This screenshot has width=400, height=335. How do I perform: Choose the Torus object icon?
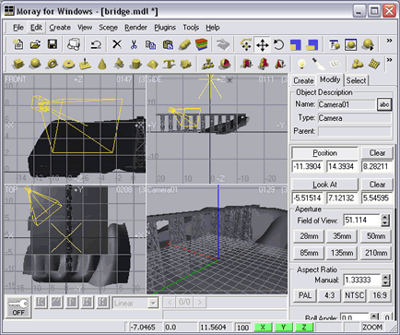tap(53, 64)
